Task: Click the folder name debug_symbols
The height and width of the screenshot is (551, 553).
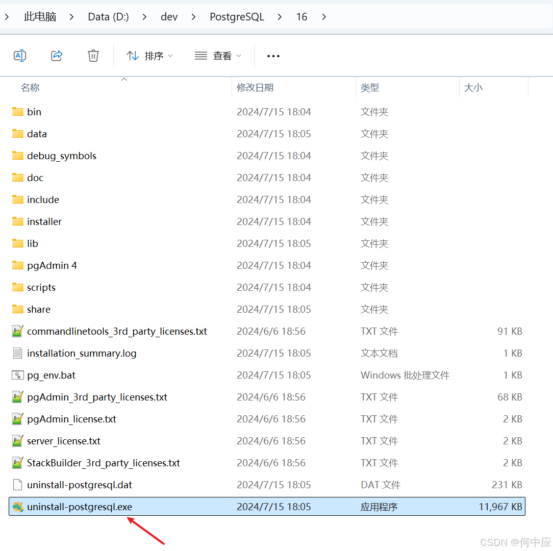Action: (x=61, y=156)
